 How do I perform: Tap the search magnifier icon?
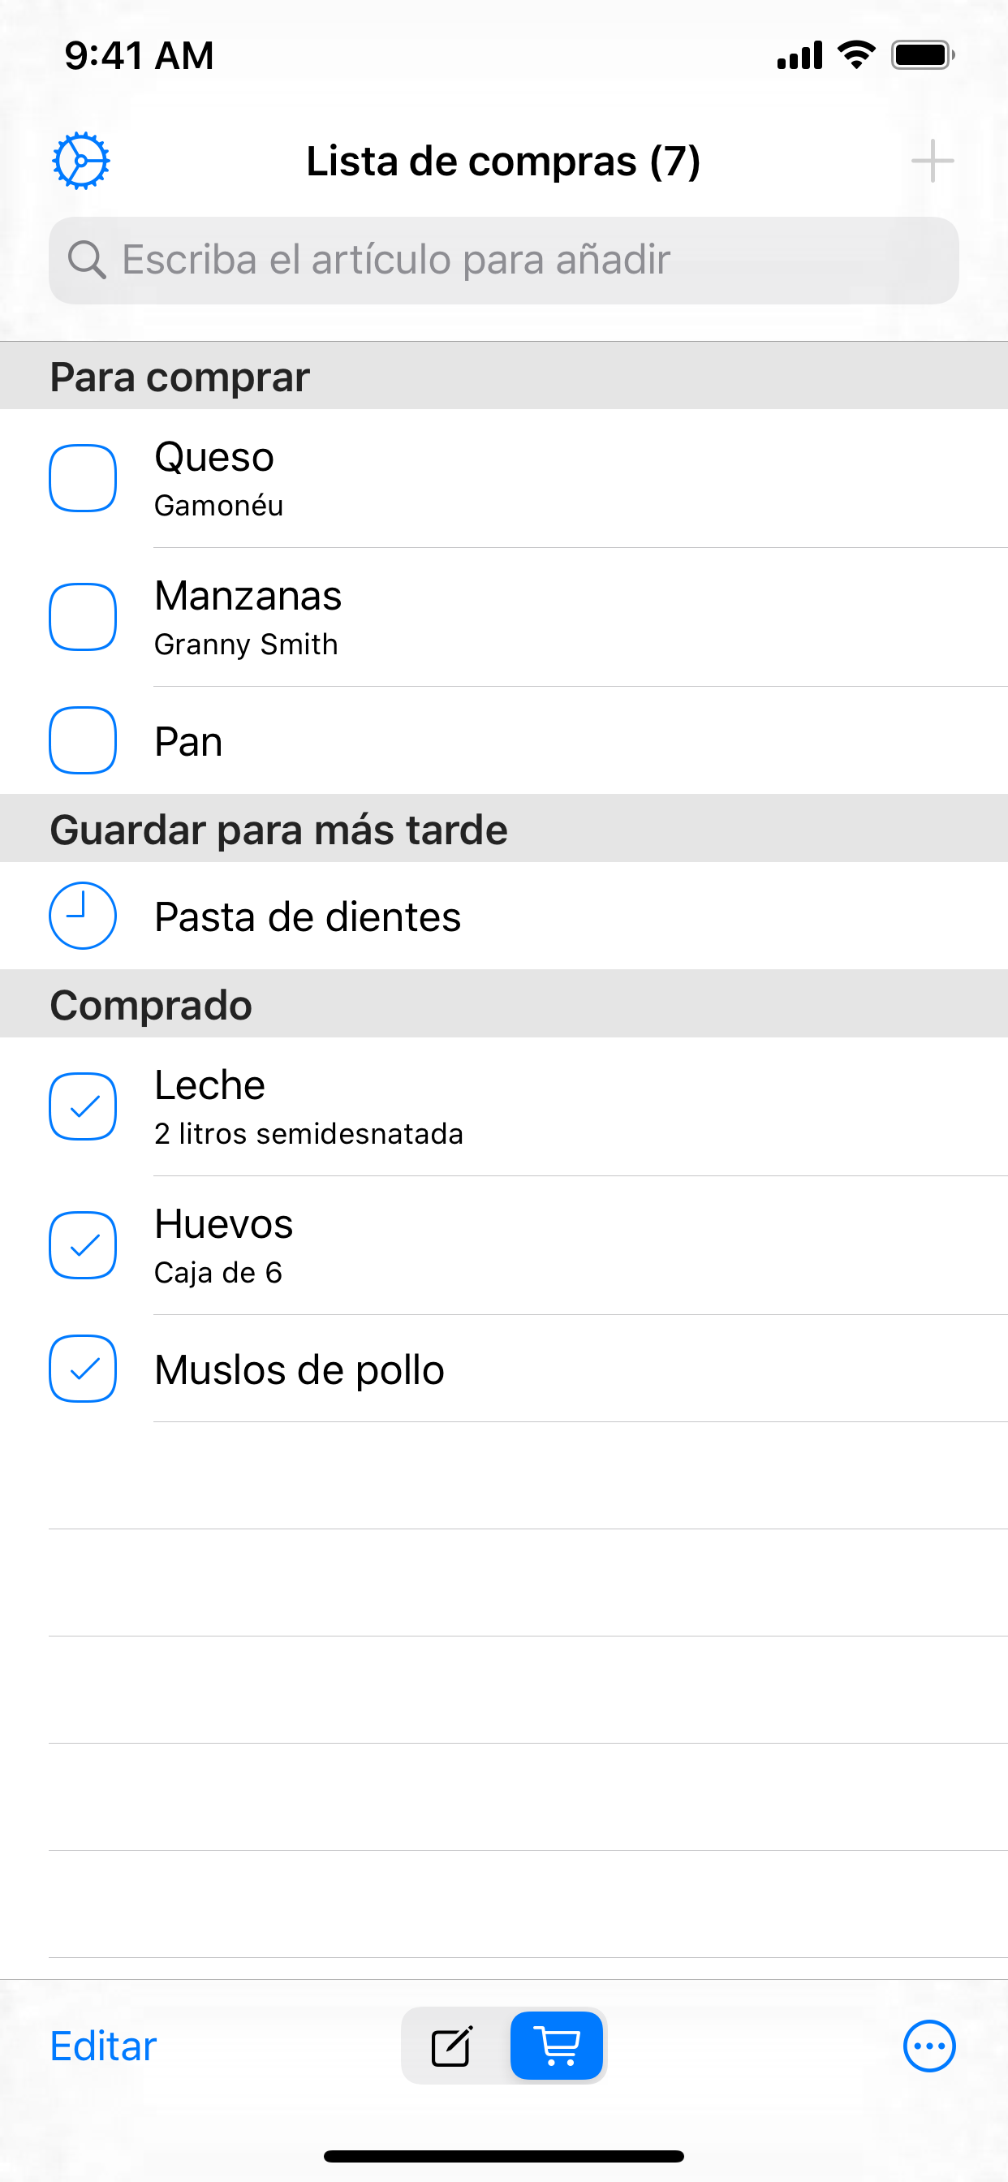[x=86, y=259]
